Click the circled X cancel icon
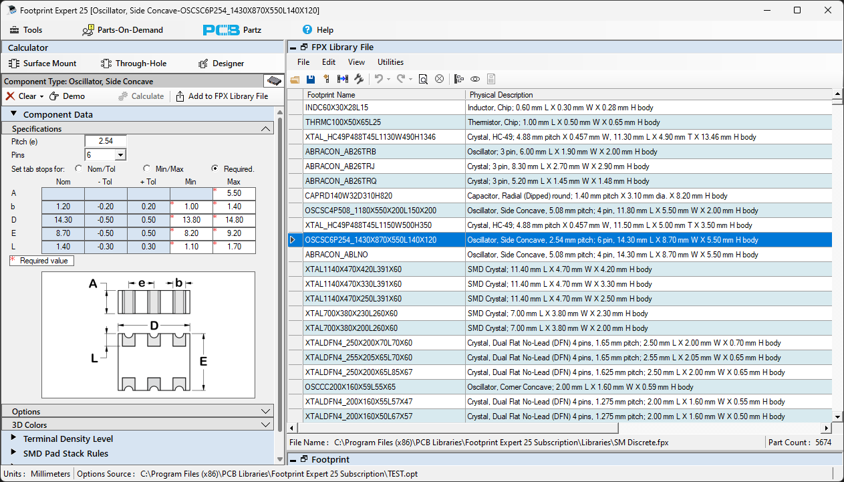 [439, 79]
